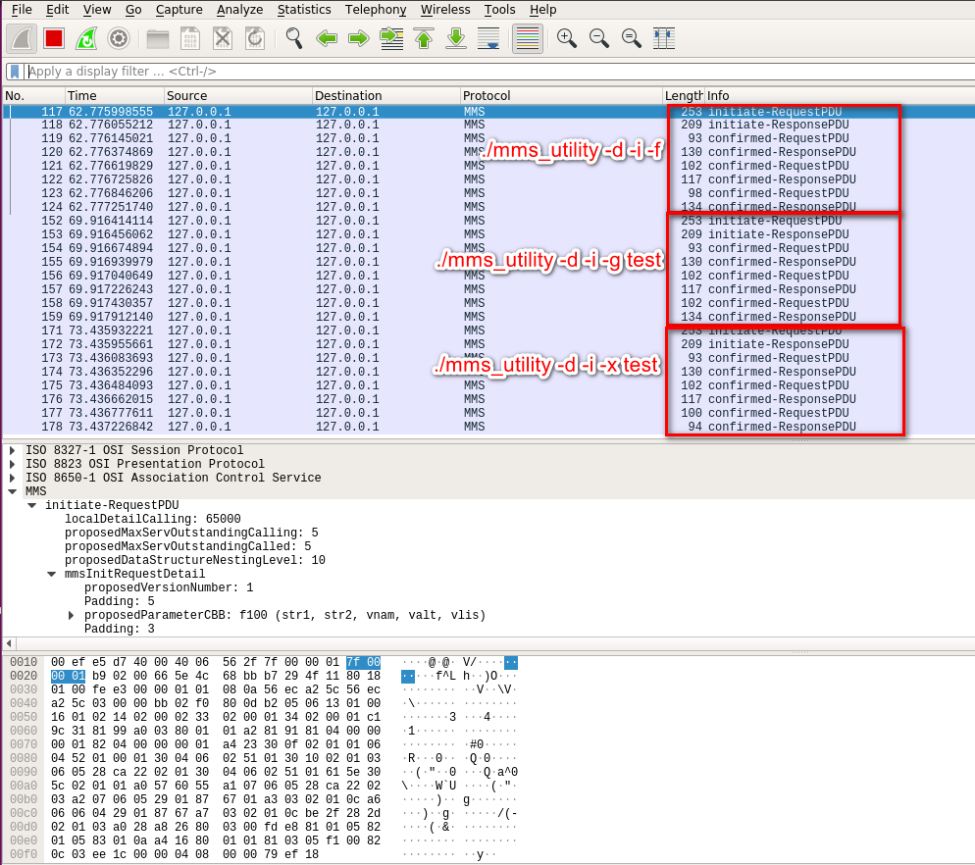
Task: Reset text zoom to normal size
Action: click(631, 38)
